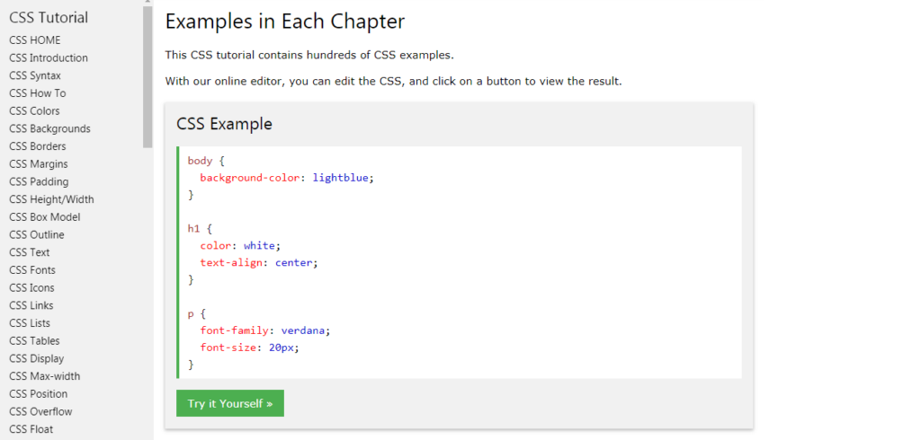Click CSS Text in sidebar

point(30,252)
